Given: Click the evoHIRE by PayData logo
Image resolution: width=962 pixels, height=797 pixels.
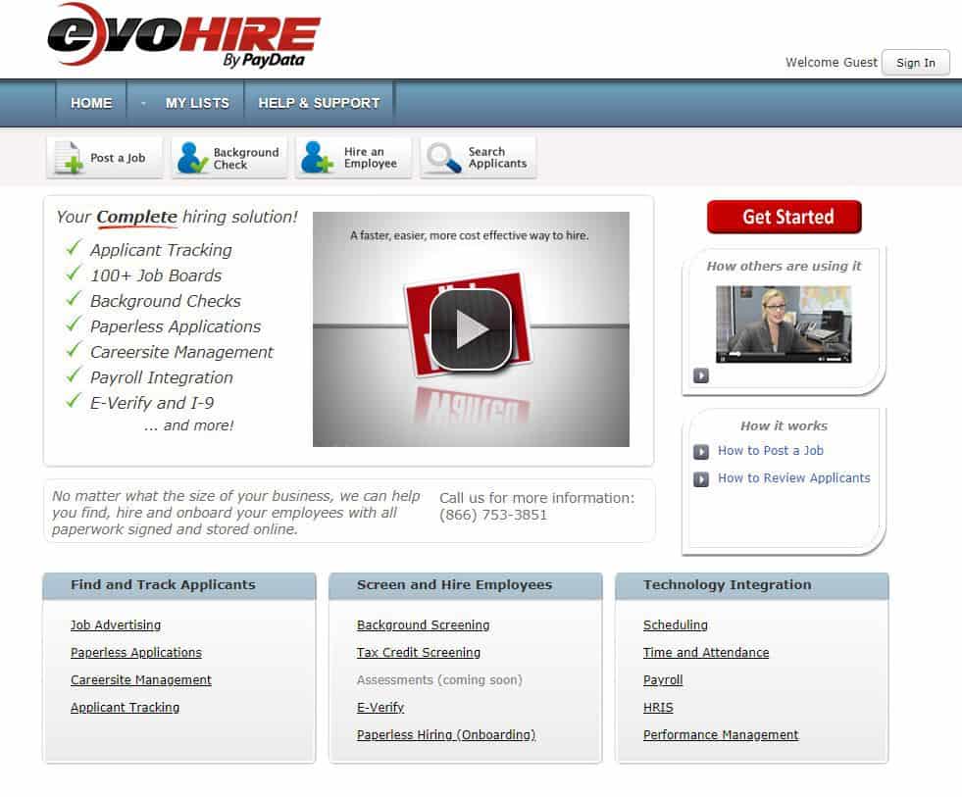Looking at the screenshot, I should (183, 35).
